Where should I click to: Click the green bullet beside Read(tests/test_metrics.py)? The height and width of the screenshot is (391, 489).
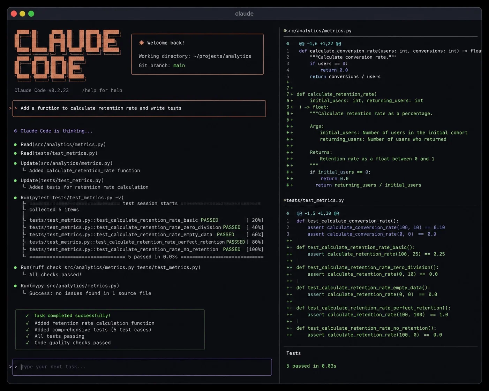tap(15, 153)
